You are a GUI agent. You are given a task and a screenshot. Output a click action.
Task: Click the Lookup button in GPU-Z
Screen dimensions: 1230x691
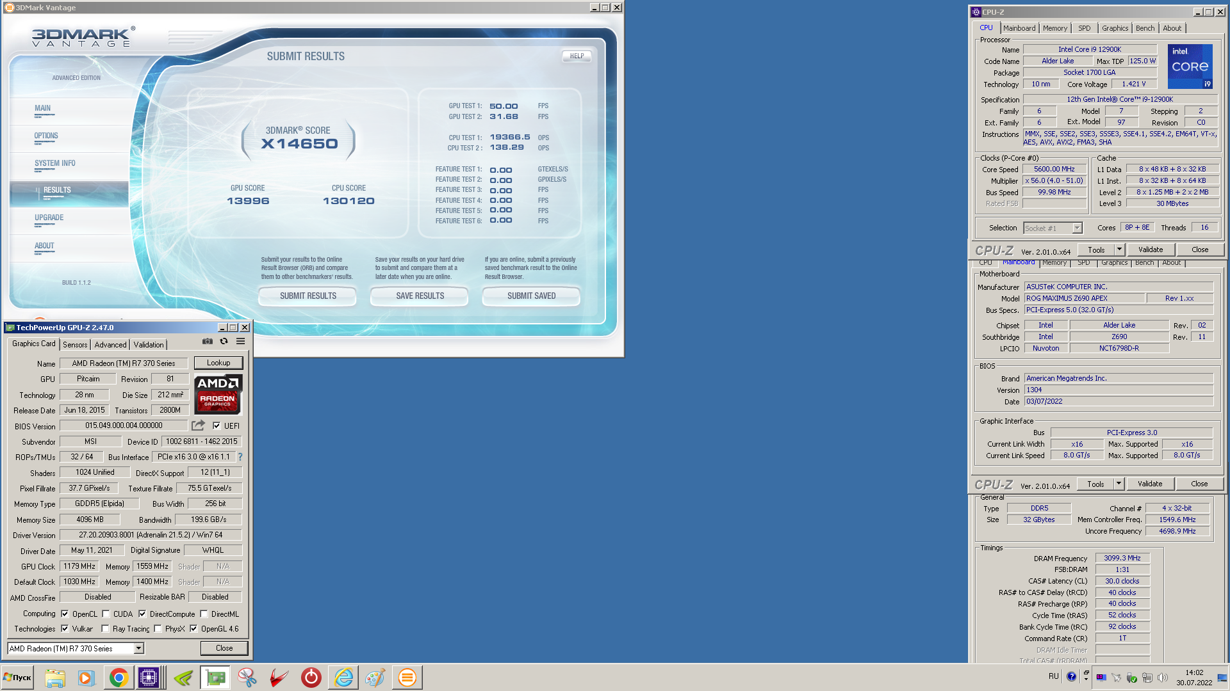(218, 363)
